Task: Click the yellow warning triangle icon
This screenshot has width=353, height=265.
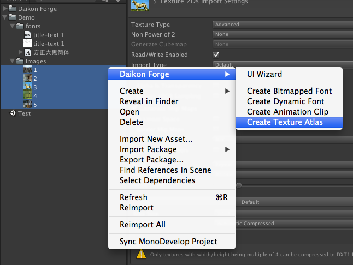Action: coord(141,254)
